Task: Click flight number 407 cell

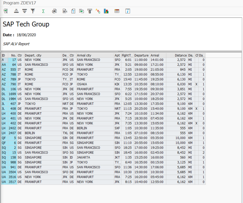Action: (12, 104)
